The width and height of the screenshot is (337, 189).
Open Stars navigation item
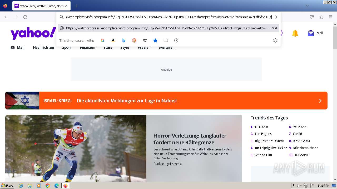[x=108, y=48]
